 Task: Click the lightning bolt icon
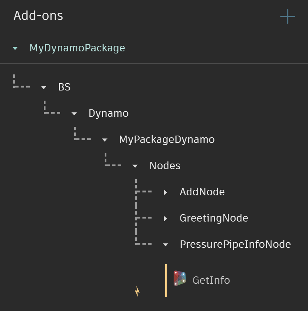(x=137, y=291)
